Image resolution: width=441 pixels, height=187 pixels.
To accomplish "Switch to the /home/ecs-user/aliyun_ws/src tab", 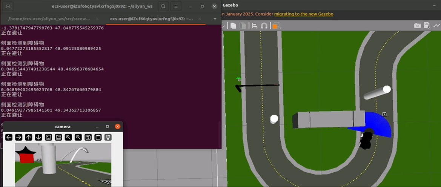I will coord(49,18).
